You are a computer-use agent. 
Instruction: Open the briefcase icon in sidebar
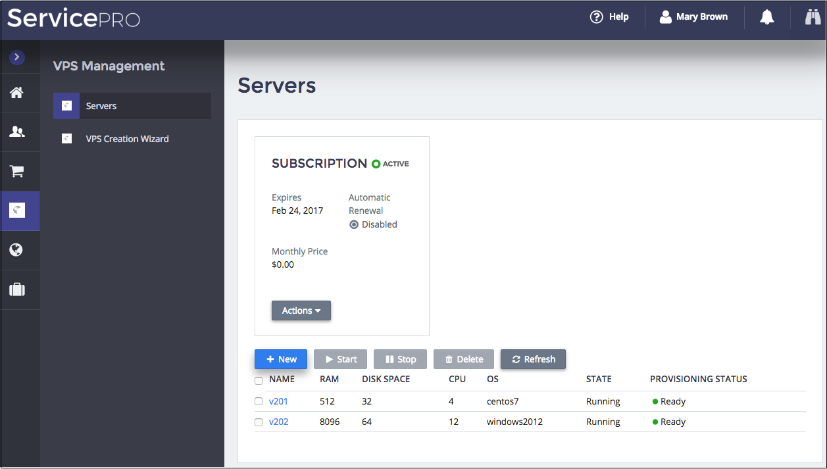(x=16, y=289)
